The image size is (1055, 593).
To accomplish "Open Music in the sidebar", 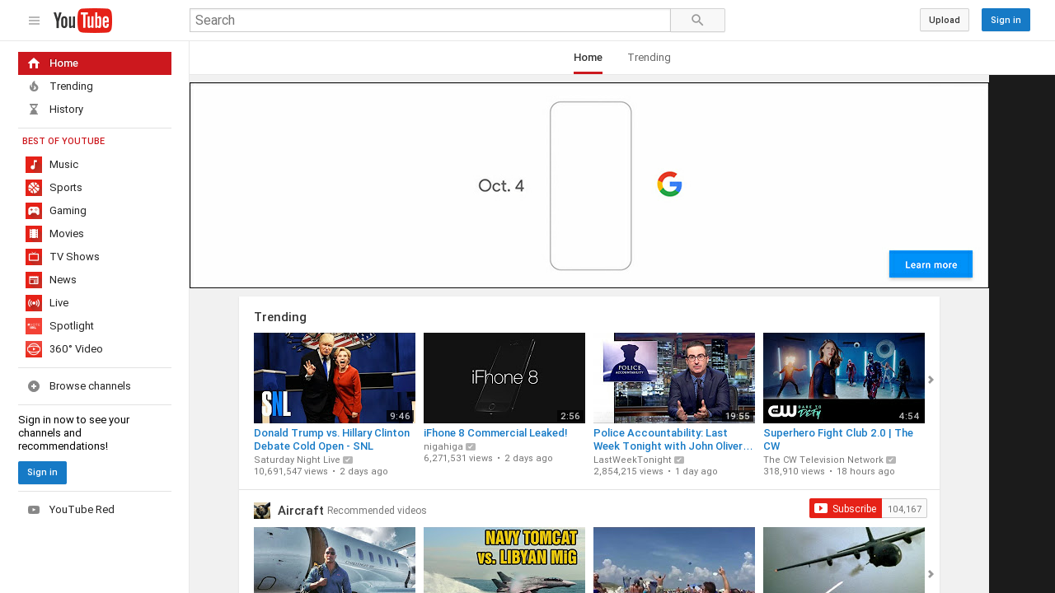I will (95, 165).
